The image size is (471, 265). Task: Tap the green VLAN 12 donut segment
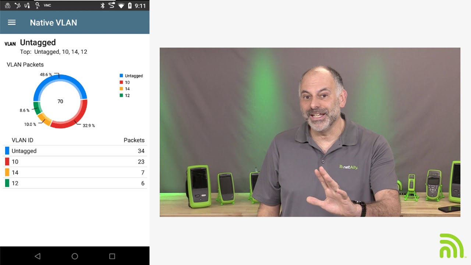point(37,108)
